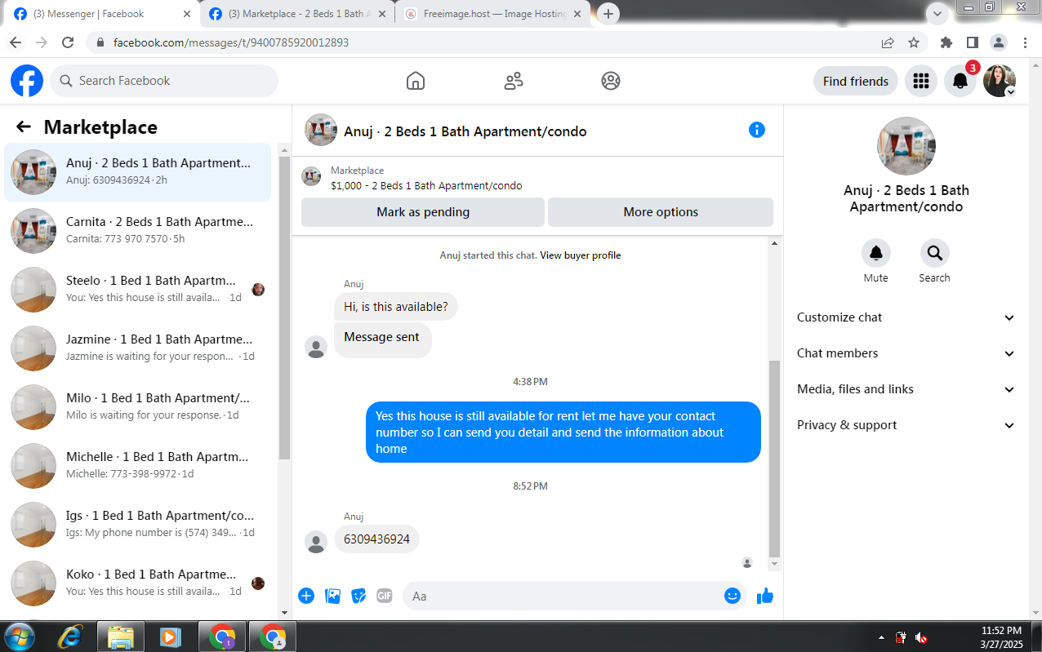The image size is (1042, 652).
Task: Expand Media, files and links section
Action: click(x=906, y=389)
